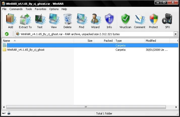Click the scrollbar left arrow

pyautogui.click(x=4, y=107)
